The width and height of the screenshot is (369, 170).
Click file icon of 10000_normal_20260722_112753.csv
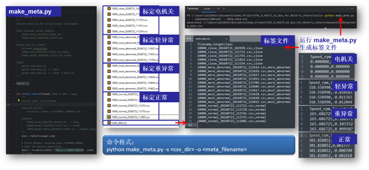(109, 111)
